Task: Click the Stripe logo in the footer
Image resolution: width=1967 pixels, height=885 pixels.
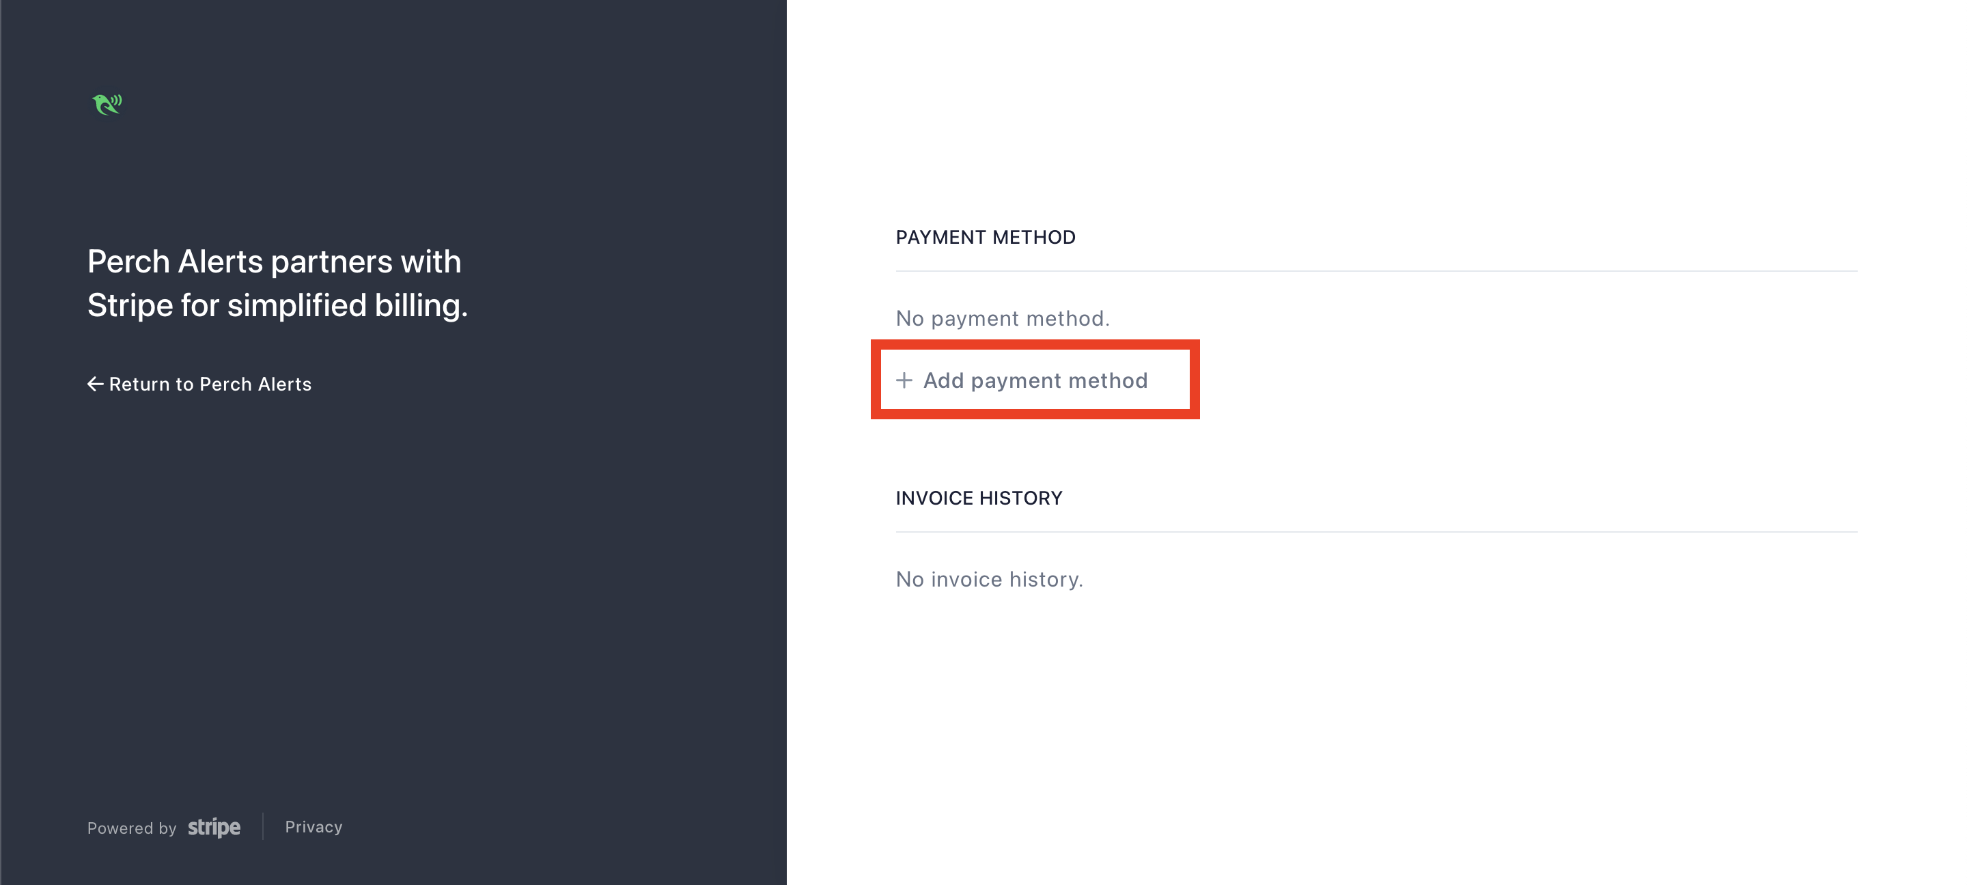Action: click(214, 827)
